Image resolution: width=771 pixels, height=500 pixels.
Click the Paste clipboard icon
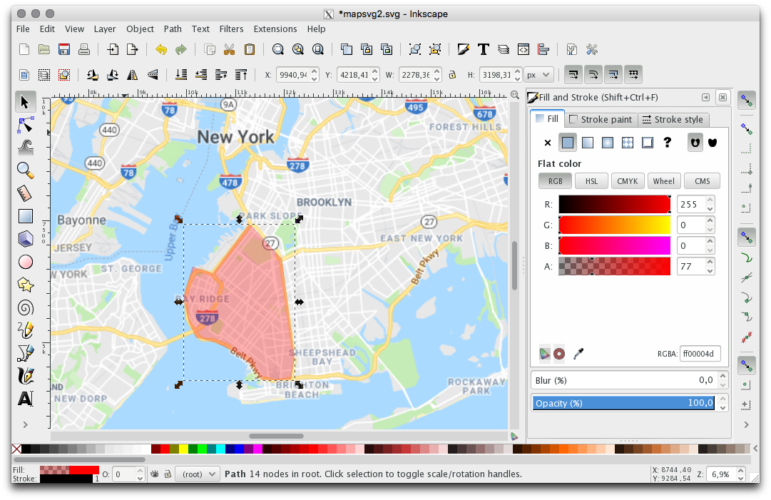(250, 49)
